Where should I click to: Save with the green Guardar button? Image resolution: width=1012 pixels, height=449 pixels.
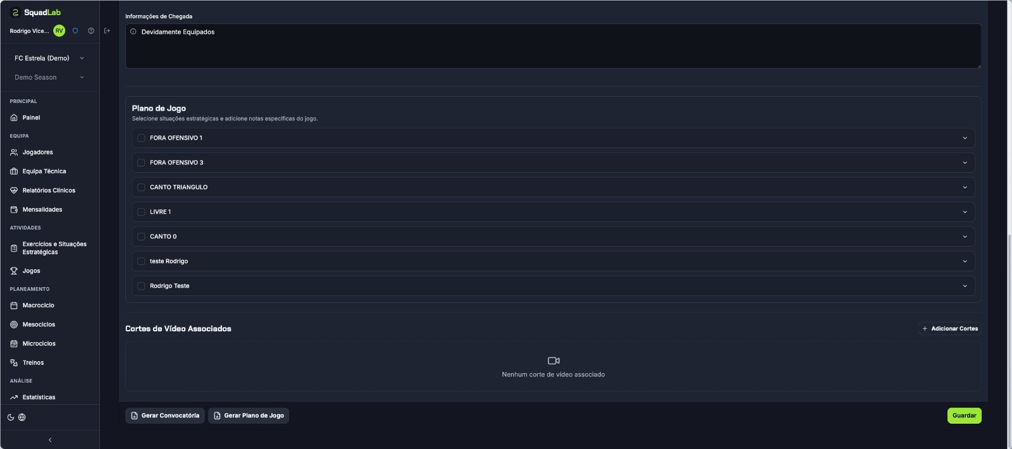pyautogui.click(x=964, y=415)
